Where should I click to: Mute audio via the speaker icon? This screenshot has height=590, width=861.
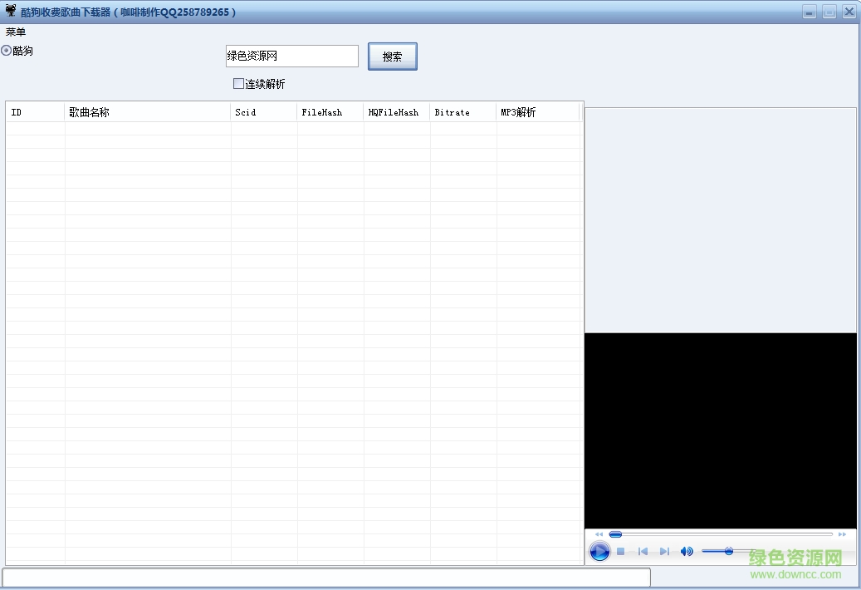[687, 551]
